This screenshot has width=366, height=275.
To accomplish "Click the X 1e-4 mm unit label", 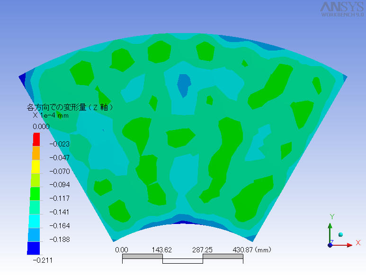I will [51, 115].
